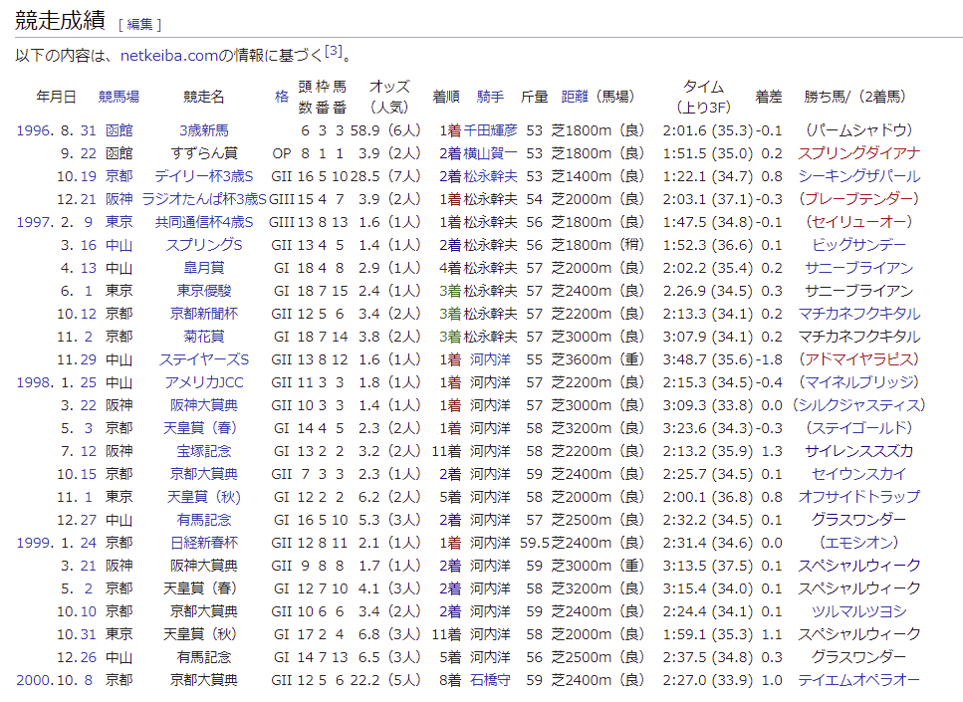Click the 距離 column header link
The width and height of the screenshot is (963, 702).
576,97
